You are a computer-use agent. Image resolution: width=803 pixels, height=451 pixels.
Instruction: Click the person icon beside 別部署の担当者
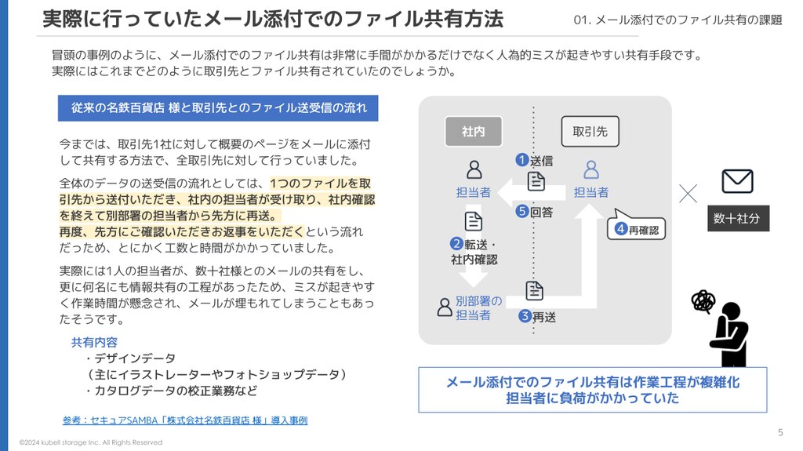pos(445,307)
